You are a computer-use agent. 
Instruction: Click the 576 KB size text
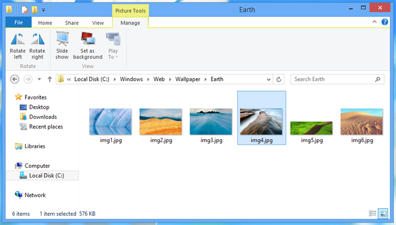point(88,214)
